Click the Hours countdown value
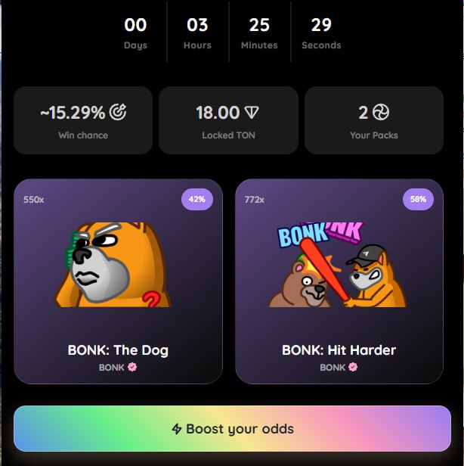 click(x=197, y=25)
